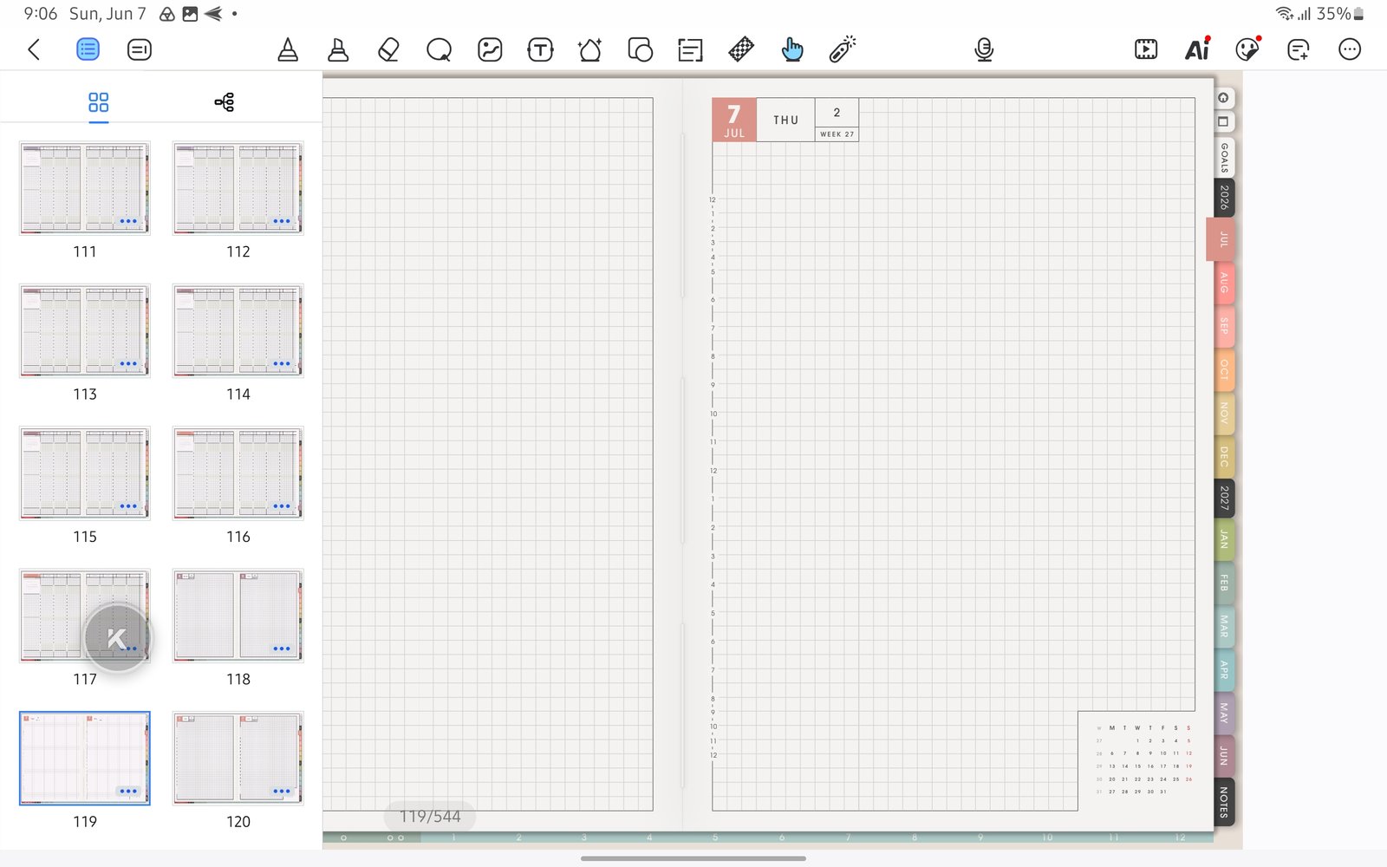Image resolution: width=1387 pixels, height=867 pixels.
Task: Jump to the 2026 planner tab
Action: point(1224,198)
